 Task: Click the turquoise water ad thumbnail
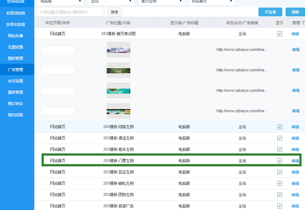click(118, 91)
